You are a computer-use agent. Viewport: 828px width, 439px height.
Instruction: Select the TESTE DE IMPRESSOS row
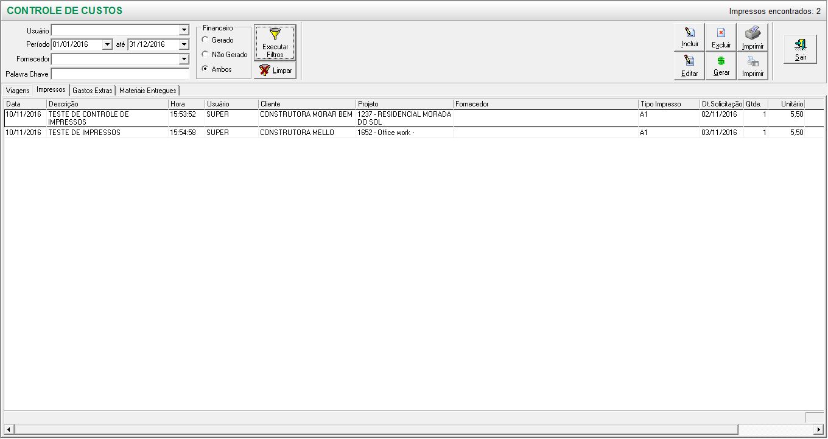[x=84, y=133]
